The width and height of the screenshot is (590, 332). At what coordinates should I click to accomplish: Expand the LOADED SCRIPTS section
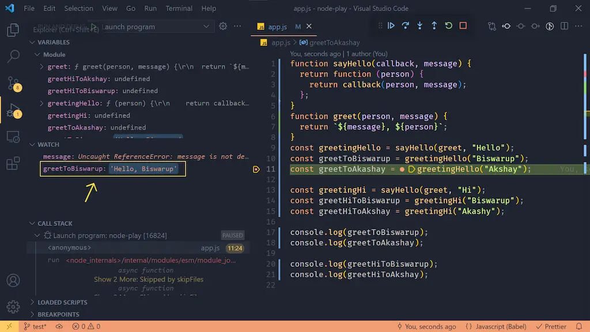(32, 302)
